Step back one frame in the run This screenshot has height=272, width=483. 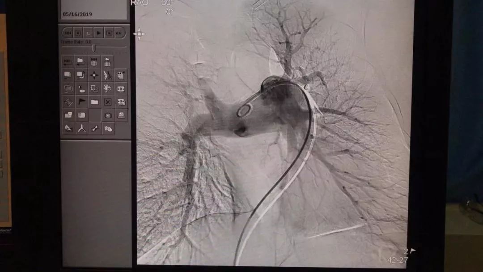click(x=78, y=33)
